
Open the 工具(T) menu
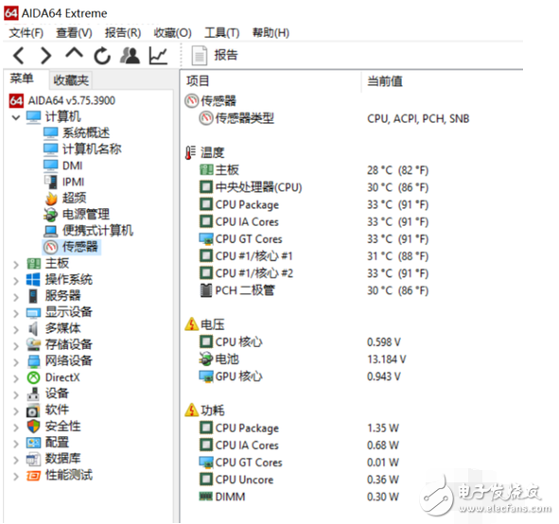(x=221, y=33)
